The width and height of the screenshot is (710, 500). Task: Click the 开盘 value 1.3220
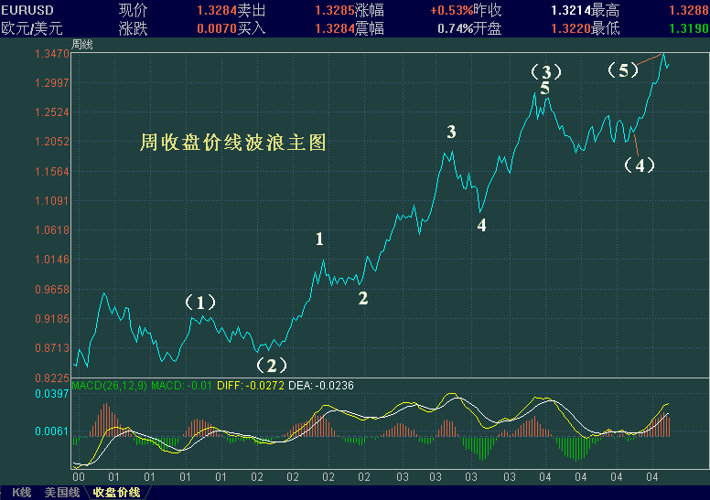click(571, 28)
